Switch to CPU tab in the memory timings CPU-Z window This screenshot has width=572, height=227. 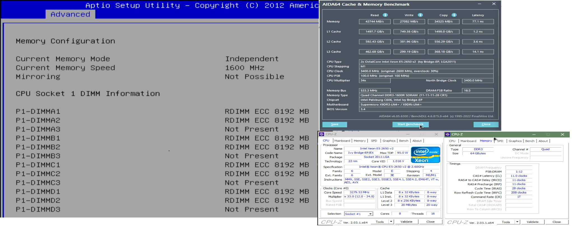tap(452, 141)
